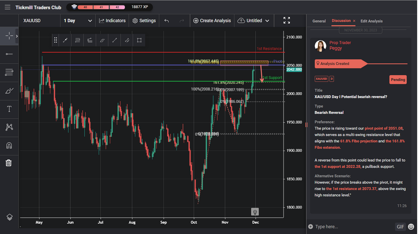The image size is (418, 234).
Task: Select the brush tool in floating toolbar
Action: click(x=102, y=40)
